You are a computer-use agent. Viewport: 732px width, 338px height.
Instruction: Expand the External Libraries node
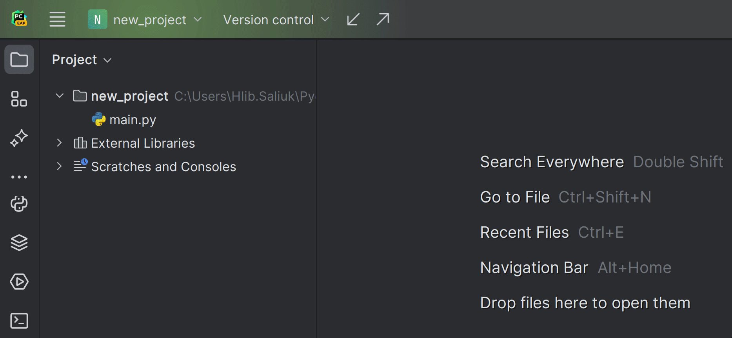[60, 143]
